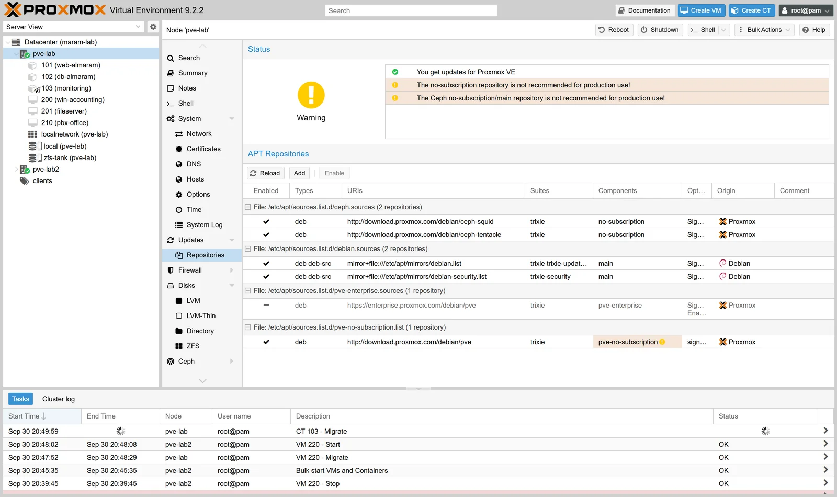
Task: Click the Search magnifier icon in node menu
Action: [x=171, y=58]
